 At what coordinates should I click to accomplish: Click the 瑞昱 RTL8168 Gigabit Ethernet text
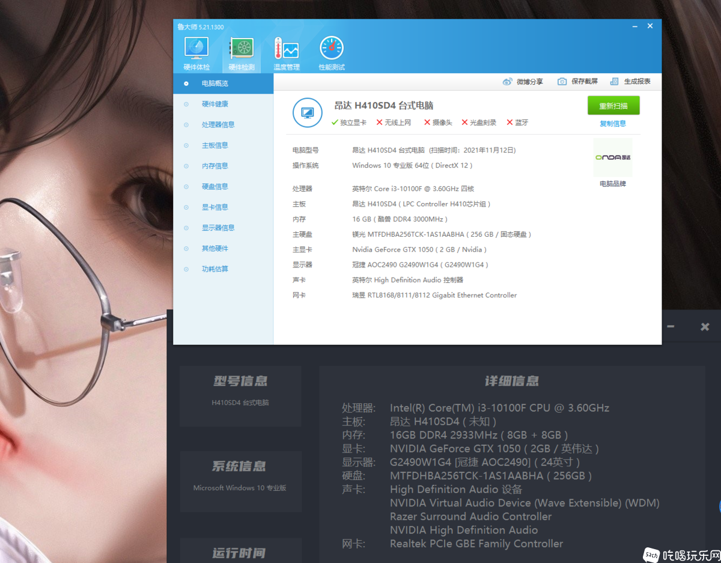tap(434, 295)
